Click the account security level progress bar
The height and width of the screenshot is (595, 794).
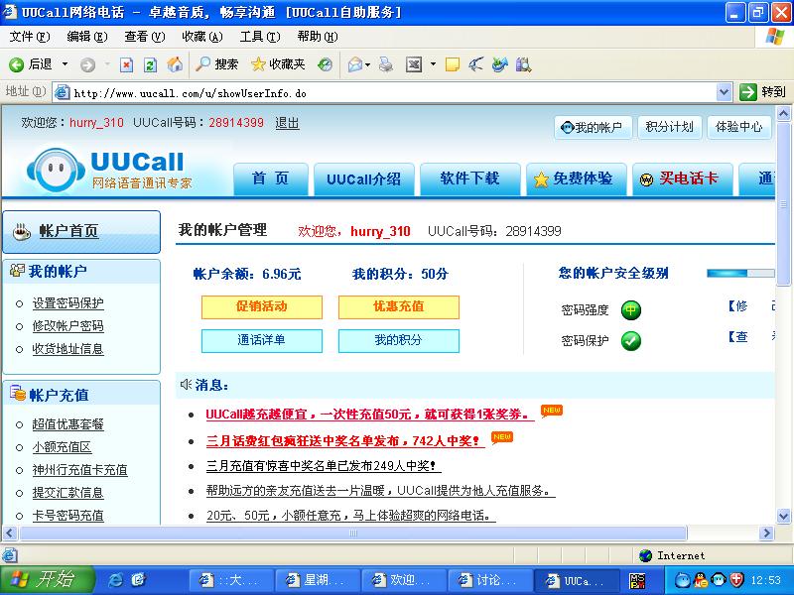[x=740, y=274]
